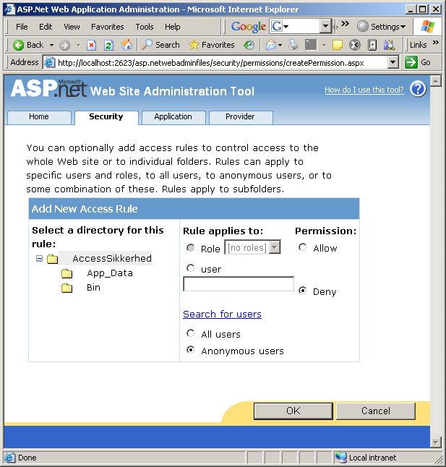Viewport: 446px width, 467px height.
Task: Select the Allow permission radio button
Action: click(x=303, y=247)
